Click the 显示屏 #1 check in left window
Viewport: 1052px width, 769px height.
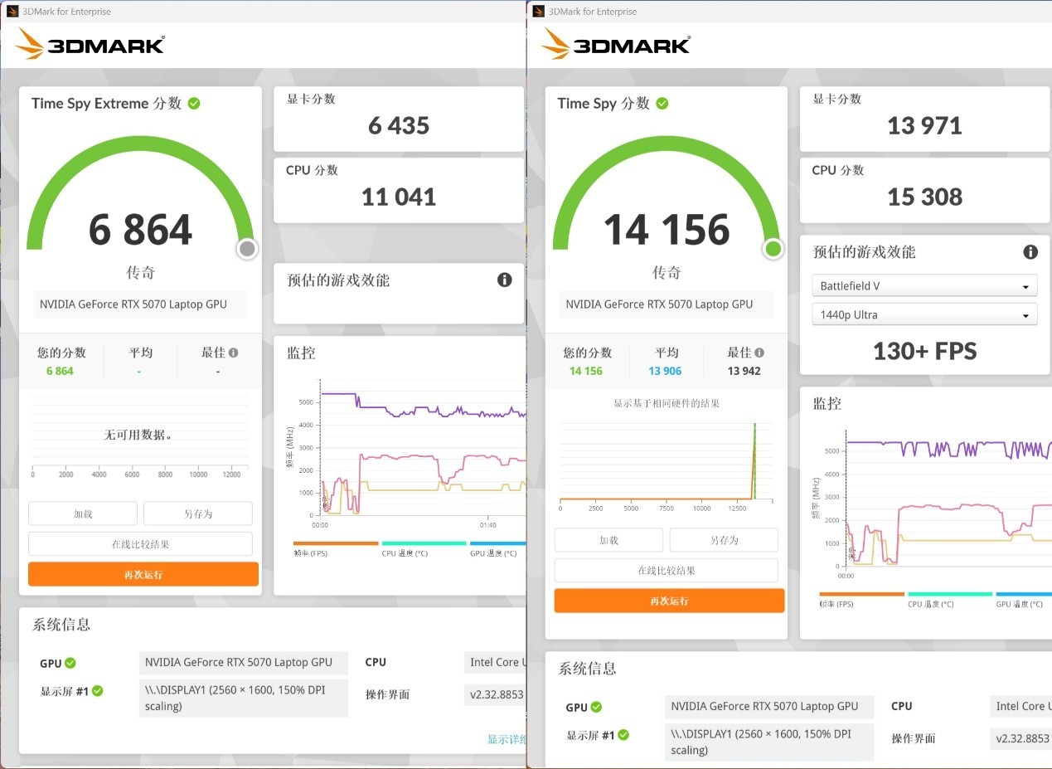pos(98,690)
